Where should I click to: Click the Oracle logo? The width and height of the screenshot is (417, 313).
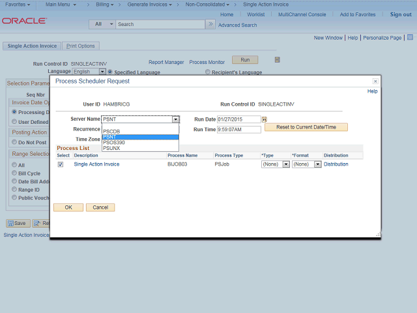point(24,21)
